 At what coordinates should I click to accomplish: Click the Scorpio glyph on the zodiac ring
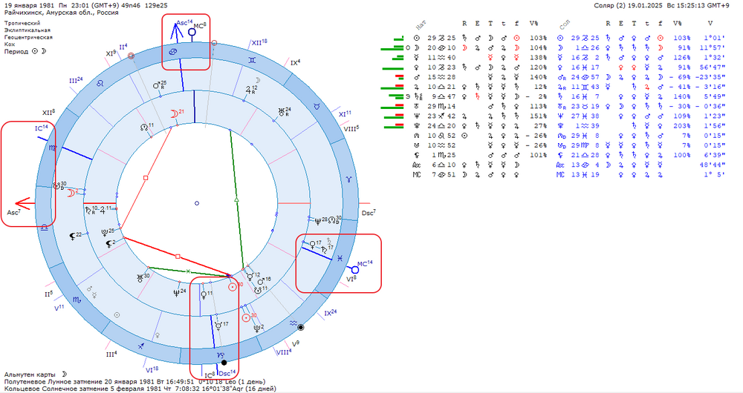point(77,300)
